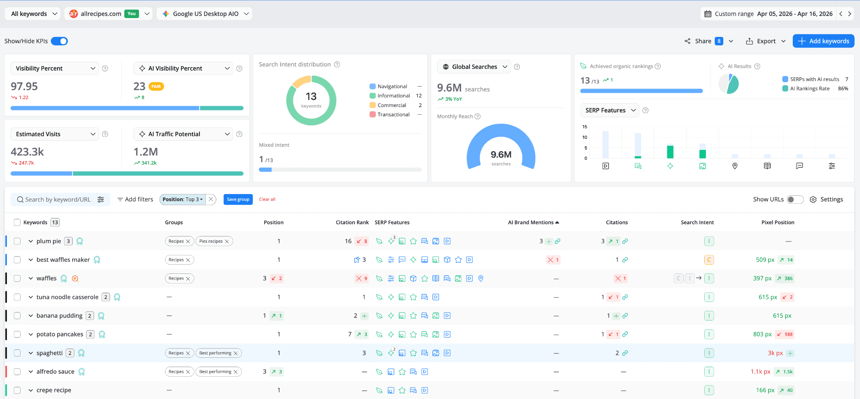Click the map pin SERP feature icon in chart

click(x=734, y=165)
